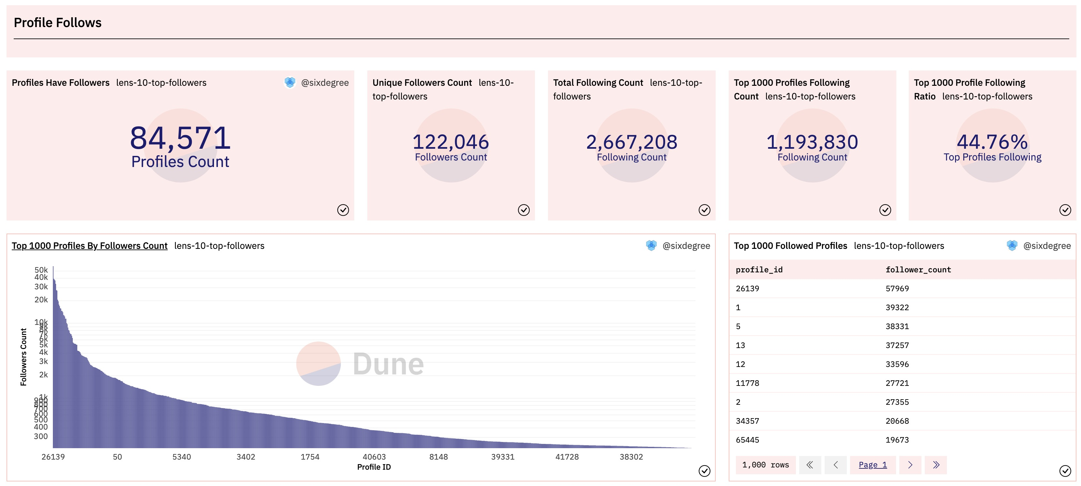This screenshot has height=486, width=1081.
Task: Sort table by follower_count column header
Action: [918, 269]
